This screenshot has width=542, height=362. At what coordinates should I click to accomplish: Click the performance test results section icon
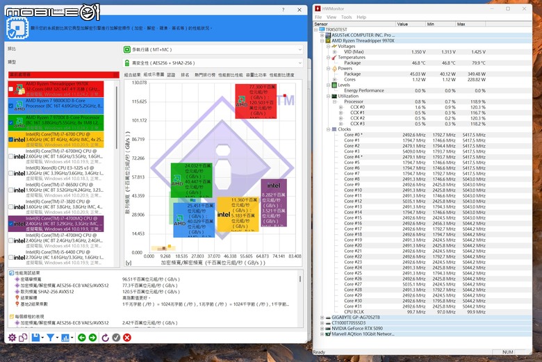tap(11, 273)
